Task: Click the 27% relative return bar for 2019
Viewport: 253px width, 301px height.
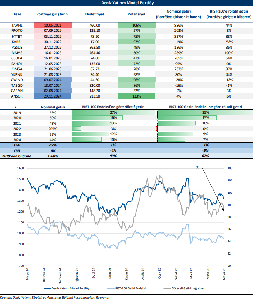Action: 113,112
